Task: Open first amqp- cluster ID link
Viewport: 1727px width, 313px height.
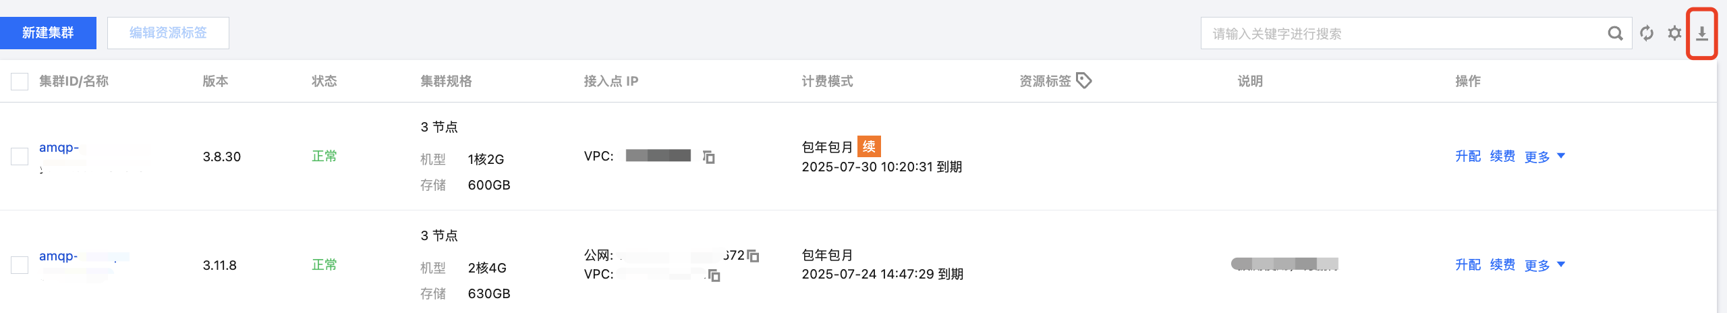Action: pyautogui.click(x=59, y=148)
